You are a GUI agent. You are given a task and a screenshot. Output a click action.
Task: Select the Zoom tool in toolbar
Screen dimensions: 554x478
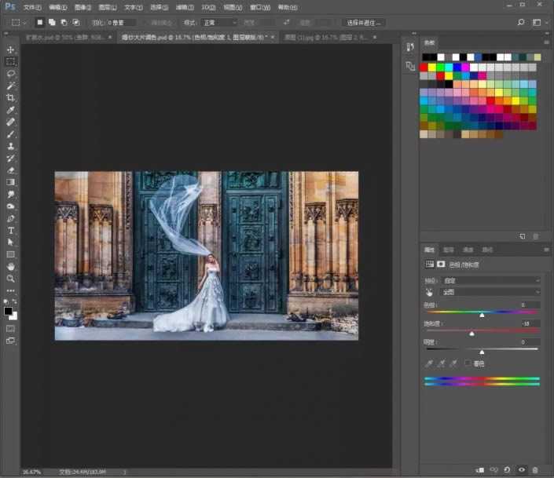tap(11, 279)
